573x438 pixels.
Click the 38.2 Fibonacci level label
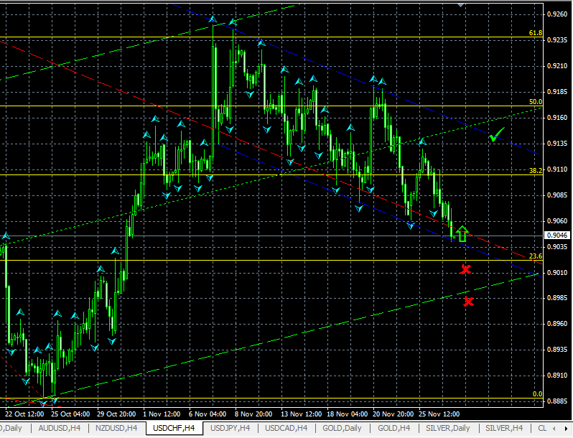535,172
